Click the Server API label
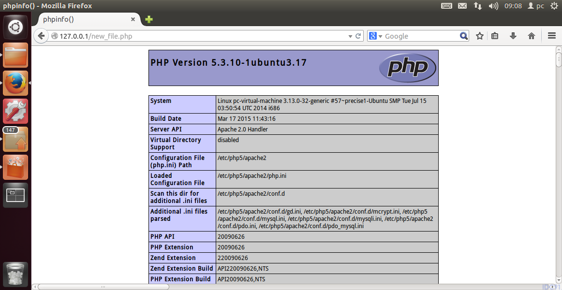The height and width of the screenshot is (290, 562). (166, 129)
